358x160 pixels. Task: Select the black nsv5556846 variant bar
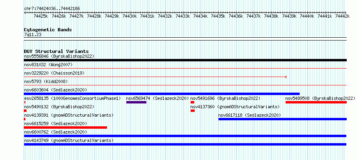185,60
